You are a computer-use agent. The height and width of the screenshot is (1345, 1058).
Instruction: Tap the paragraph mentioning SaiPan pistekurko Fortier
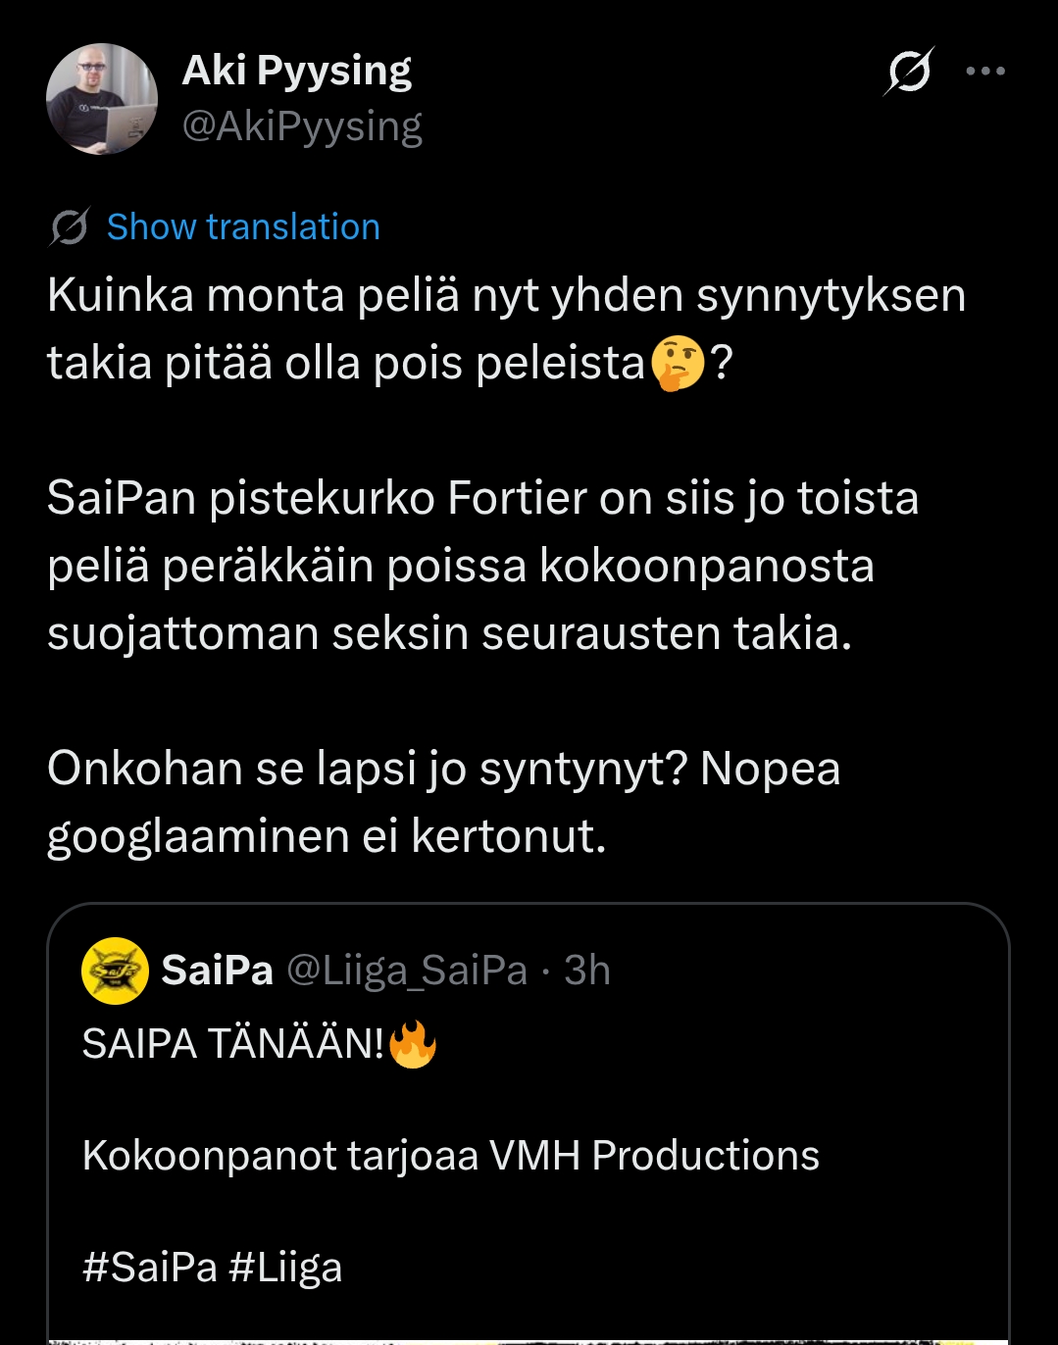click(x=482, y=566)
